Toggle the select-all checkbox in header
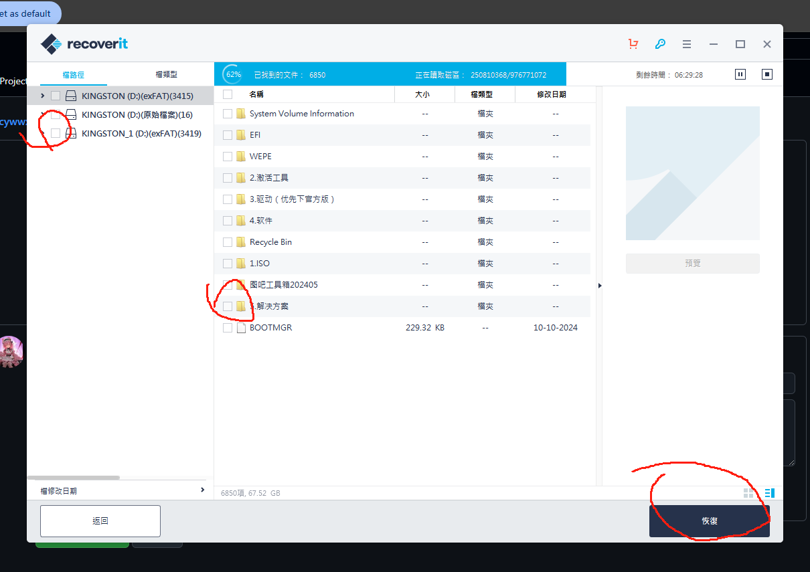Screen dimensions: 810x572 tap(228, 94)
